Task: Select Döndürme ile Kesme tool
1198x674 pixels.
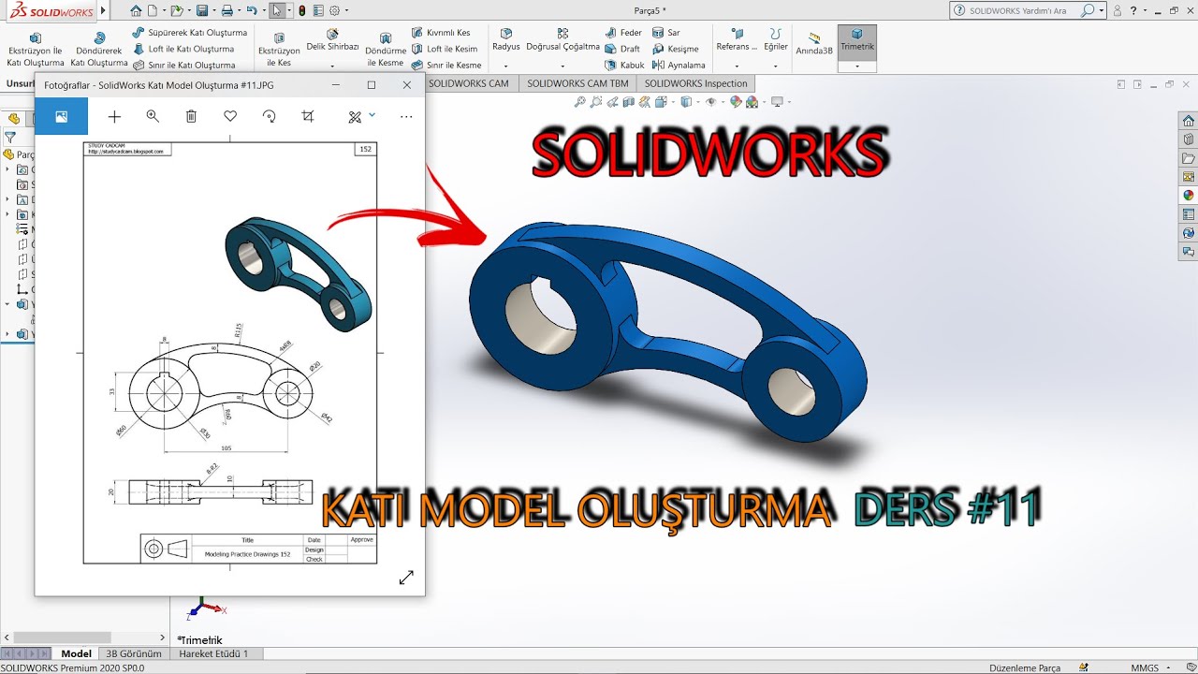Action: (386, 51)
